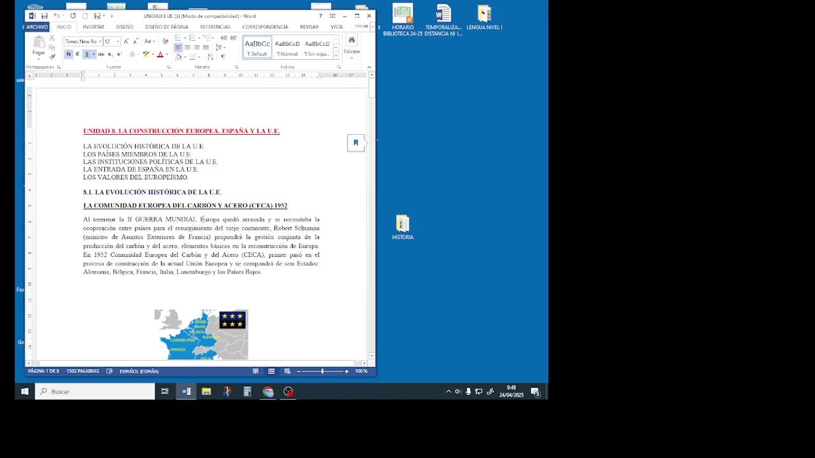Click the PÁGINA 1 DE 8 indicator

tap(43, 371)
